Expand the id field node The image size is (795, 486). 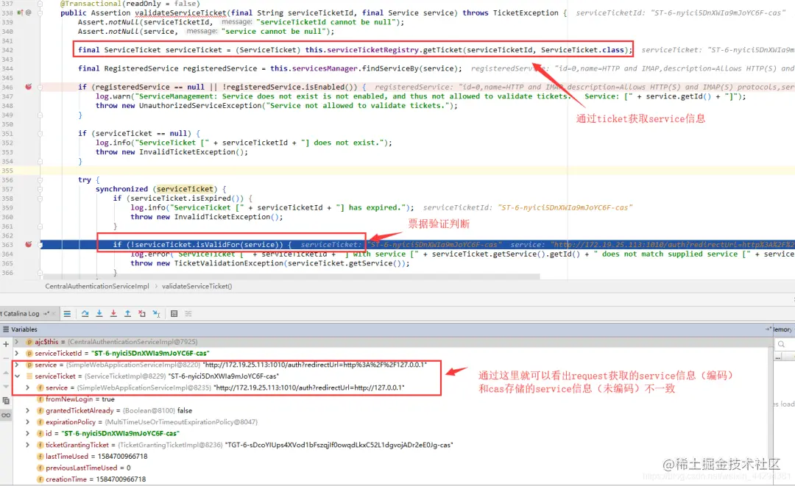click(x=28, y=433)
